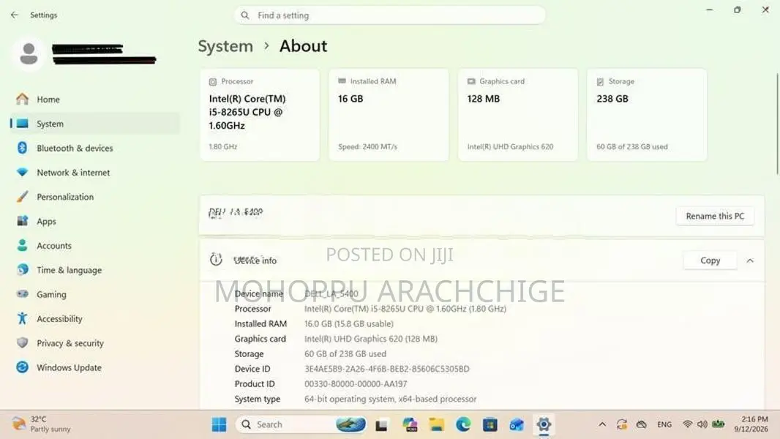
Task: Click the Gaming controller icon
Action: [23, 294]
